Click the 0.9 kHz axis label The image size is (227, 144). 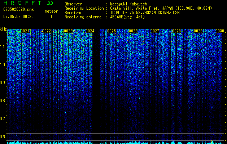click(x=3, y=83)
